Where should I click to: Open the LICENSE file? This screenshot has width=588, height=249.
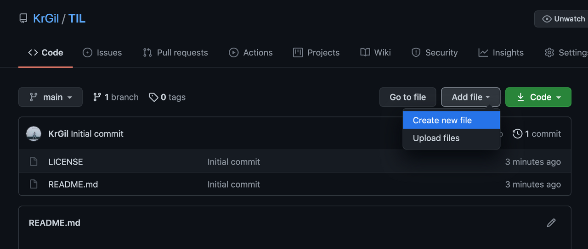tap(66, 162)
